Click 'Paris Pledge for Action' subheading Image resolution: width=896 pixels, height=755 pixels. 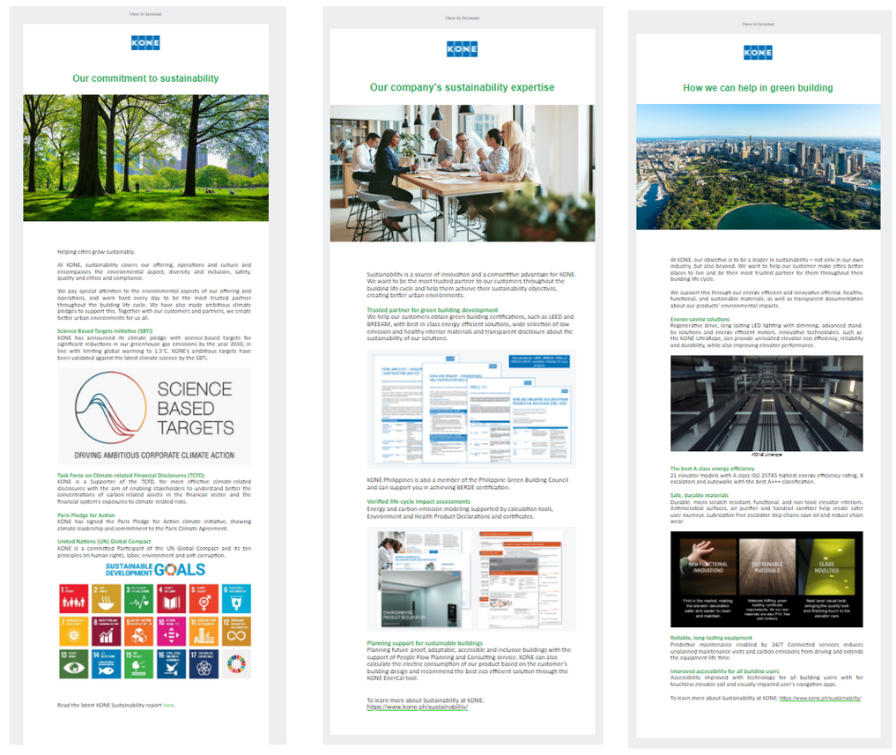coord(85,515)
